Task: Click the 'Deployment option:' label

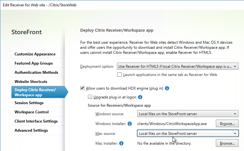Action: pos(97,66)
